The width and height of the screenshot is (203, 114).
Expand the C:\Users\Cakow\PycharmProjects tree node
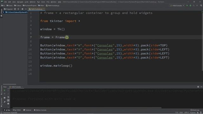pos(3,12)
